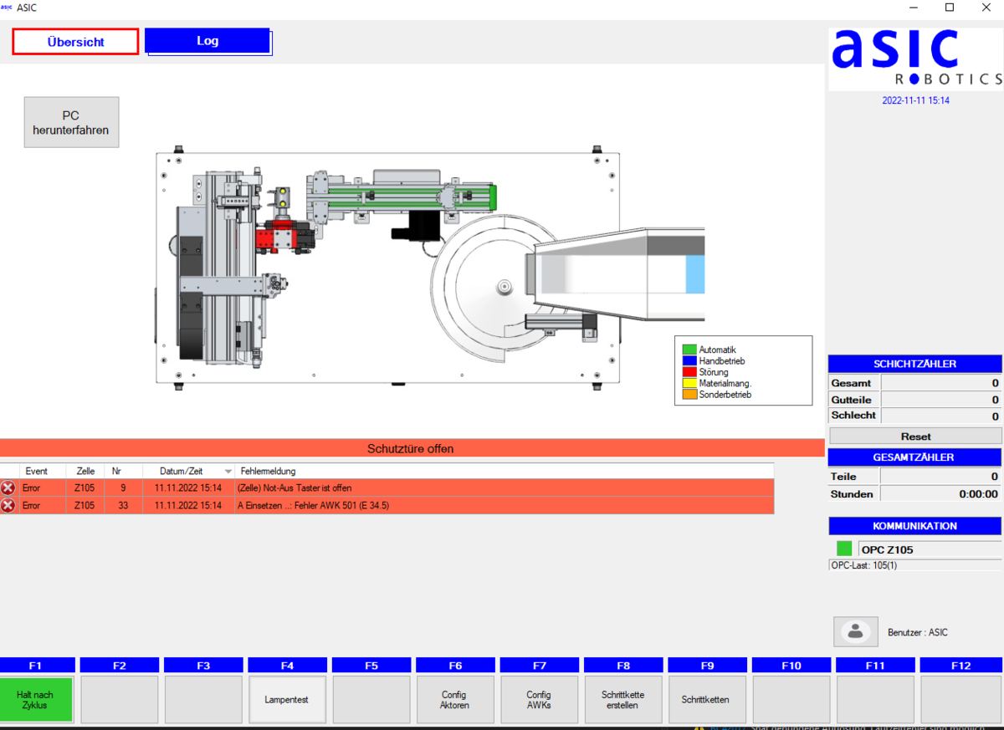Click Schrittkette erstellen button
Viewport: 1004px width, 730px height.
coord(622,700)
